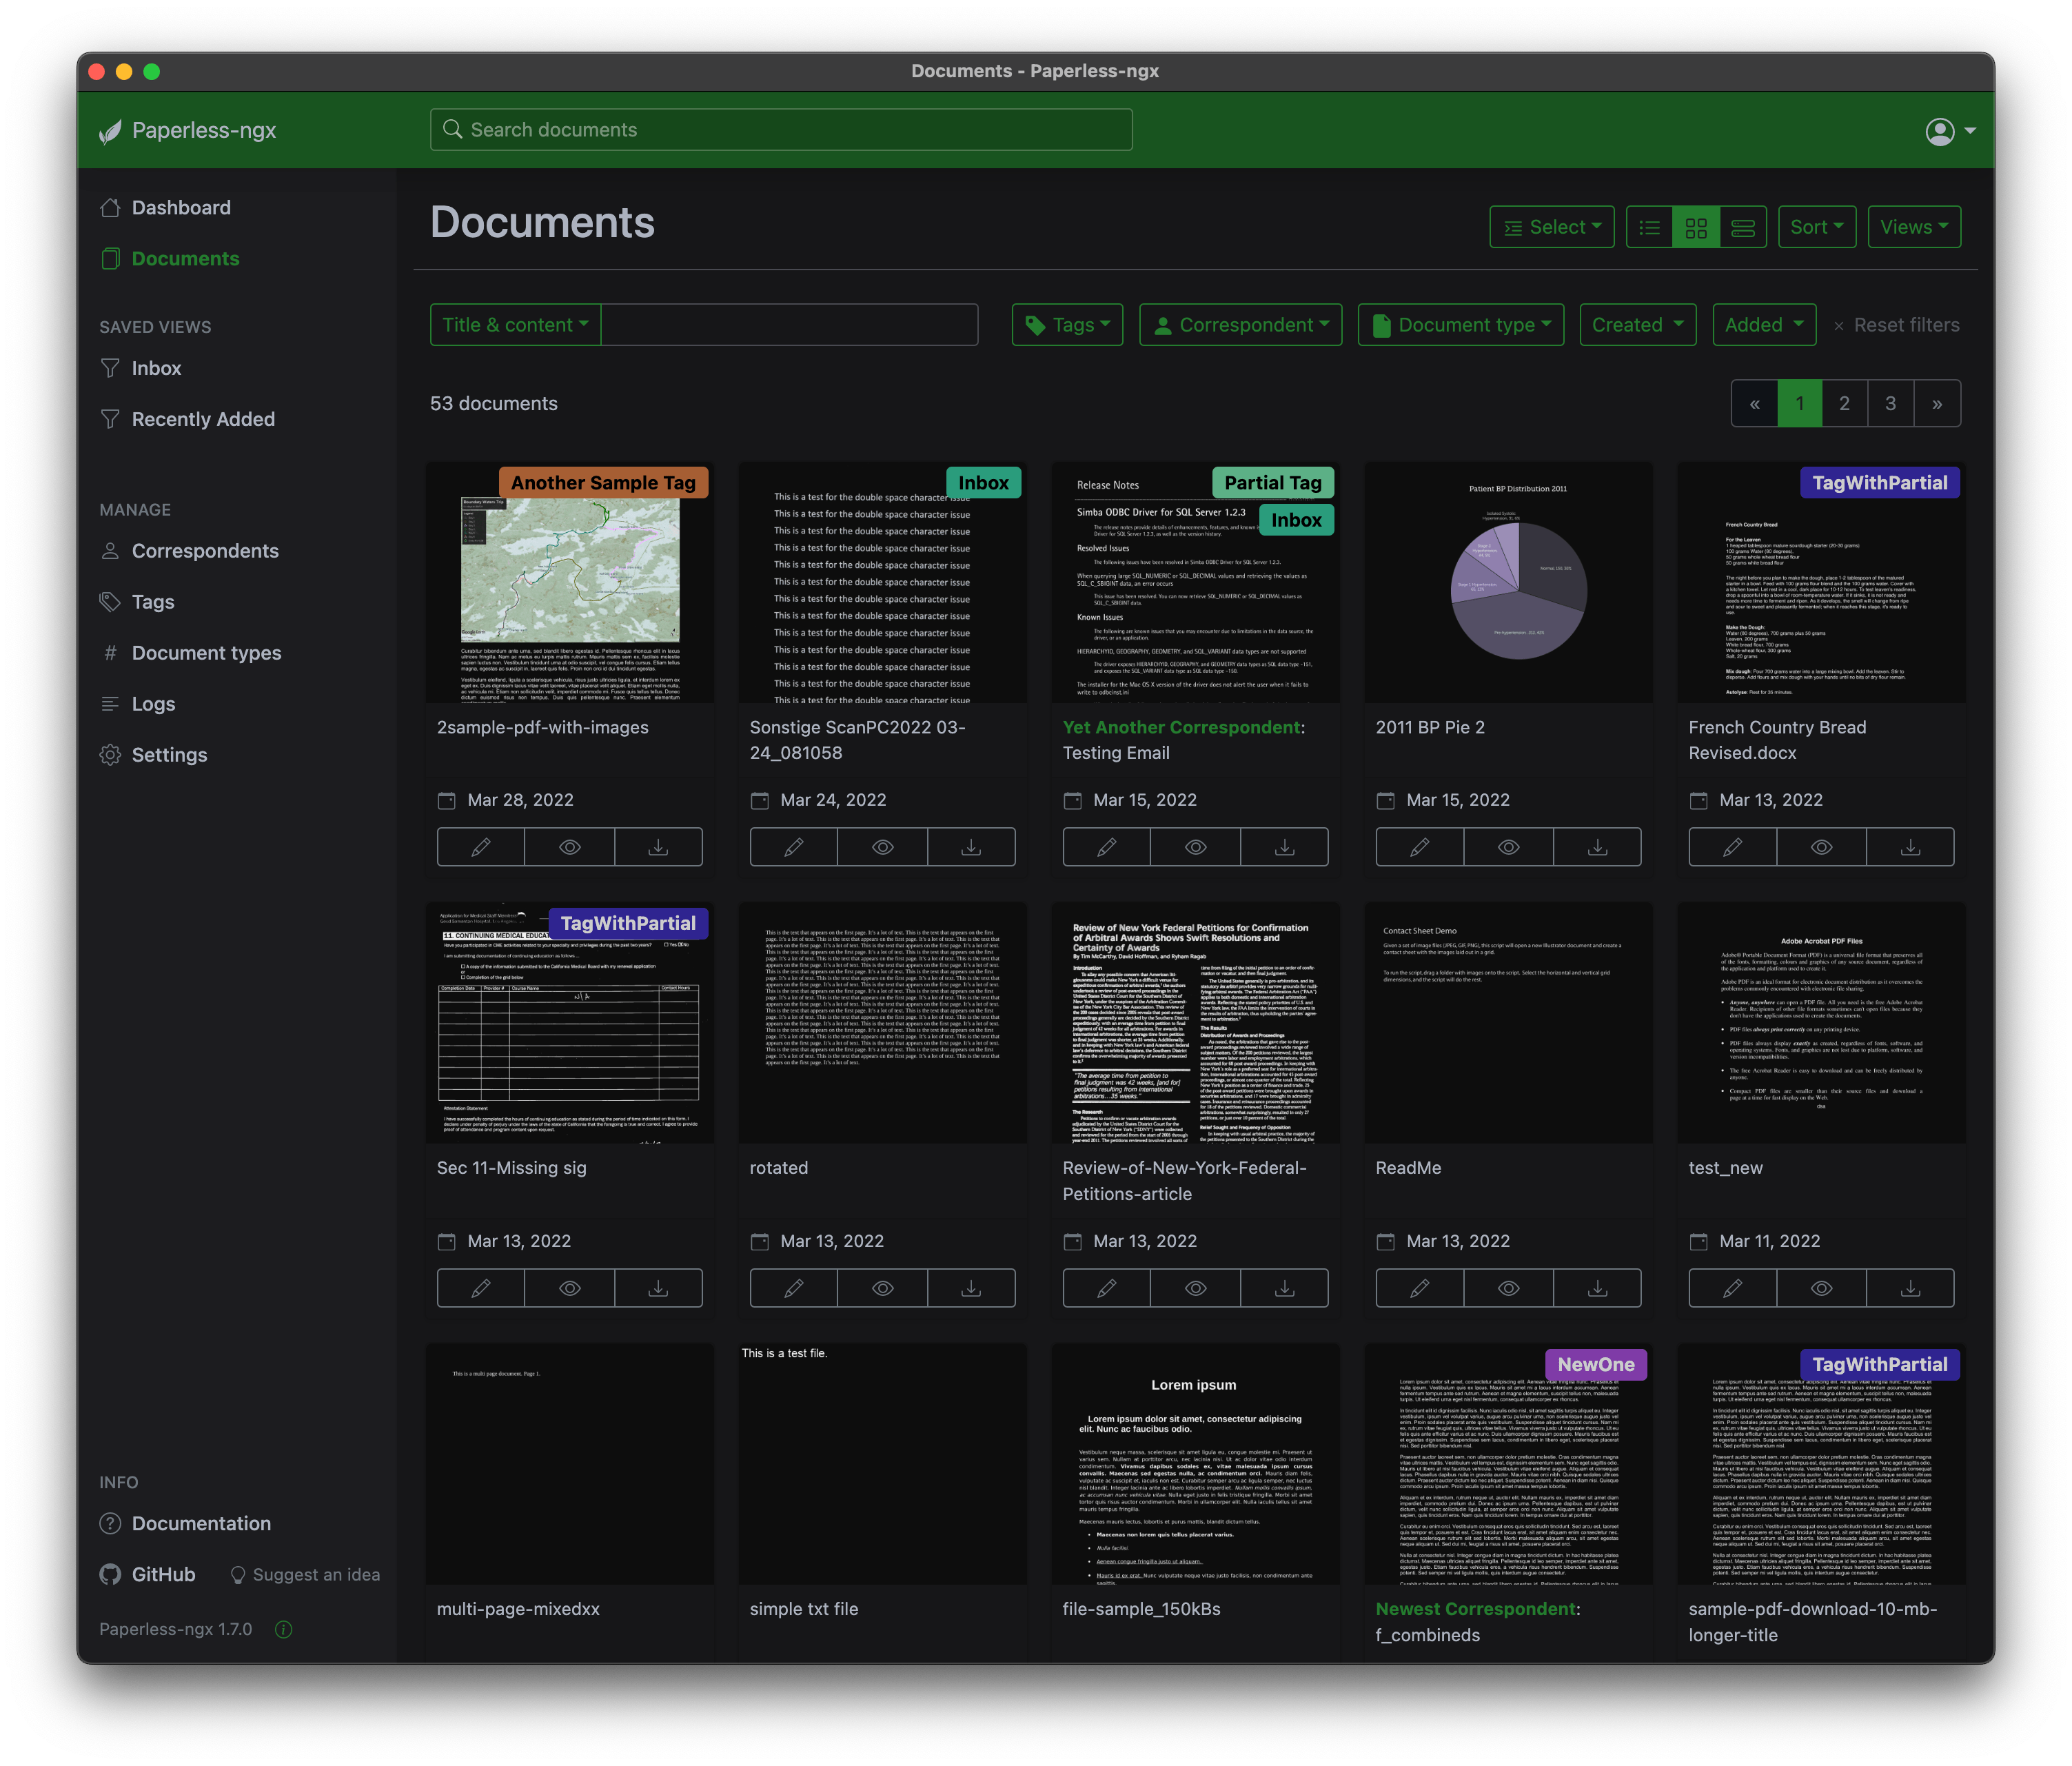This screenshot has height=1766, width=2072.
Task: Switch to large cards view
Action: 1742,227
